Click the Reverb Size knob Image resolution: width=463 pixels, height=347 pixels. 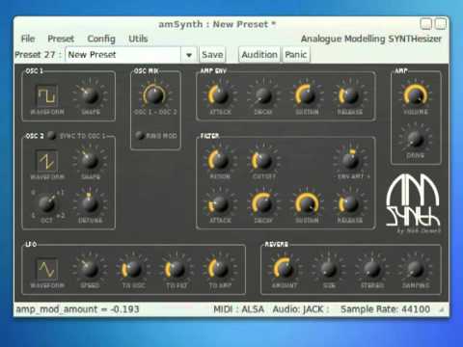(x=329, y=269)
